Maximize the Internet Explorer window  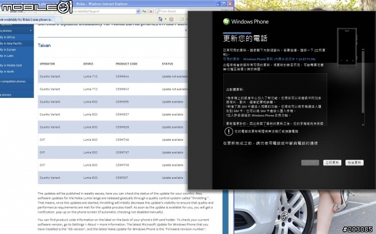[x=224, y=4]
